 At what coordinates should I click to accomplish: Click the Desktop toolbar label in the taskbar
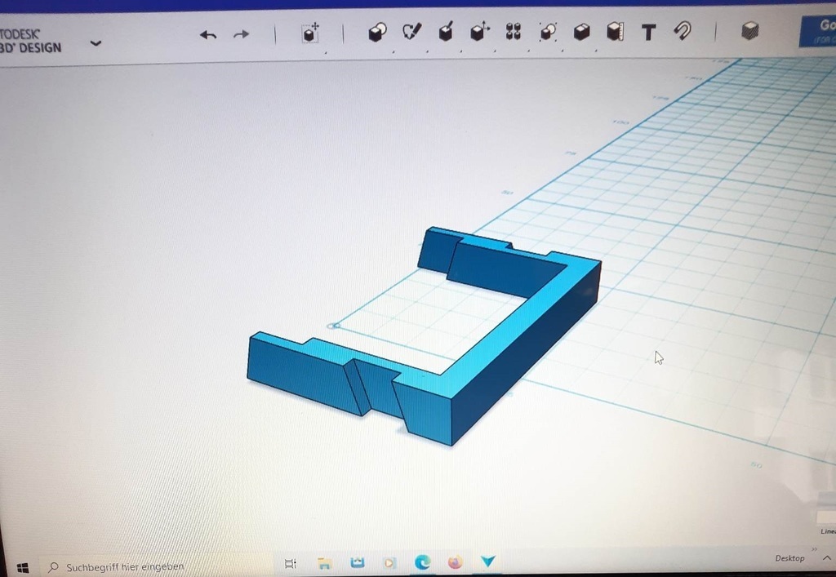point(789,558)
